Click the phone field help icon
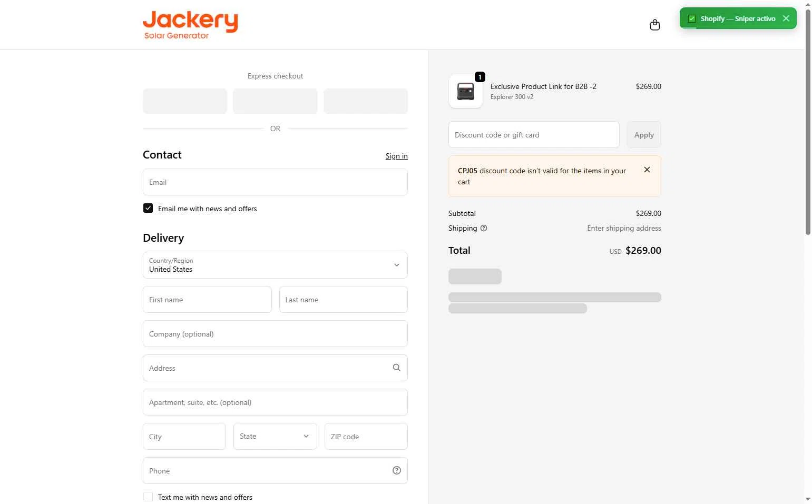This screenshot has height=504, width=812. pos(397,470)
